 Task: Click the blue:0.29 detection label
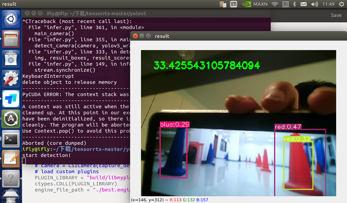(x=175, y=125)
